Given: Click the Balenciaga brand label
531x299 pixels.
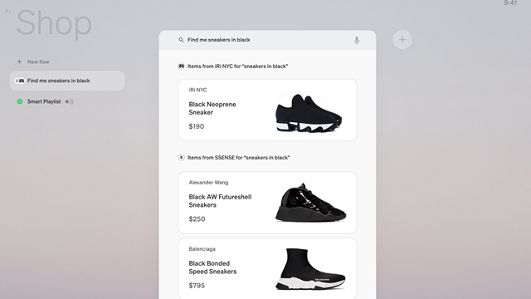Looking at the screenshot, I should coord(202,249).
